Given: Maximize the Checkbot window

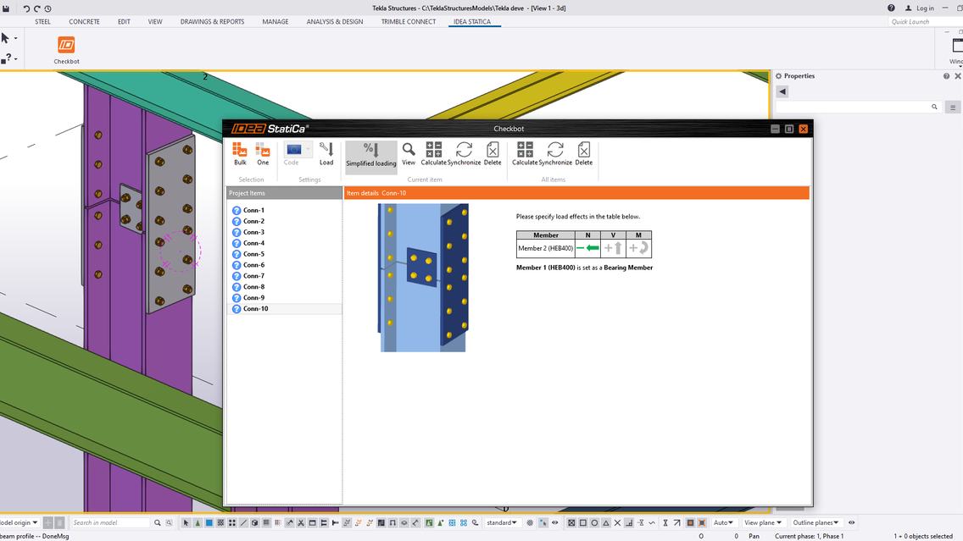Looking at the screenshot, I should (789, 129).
